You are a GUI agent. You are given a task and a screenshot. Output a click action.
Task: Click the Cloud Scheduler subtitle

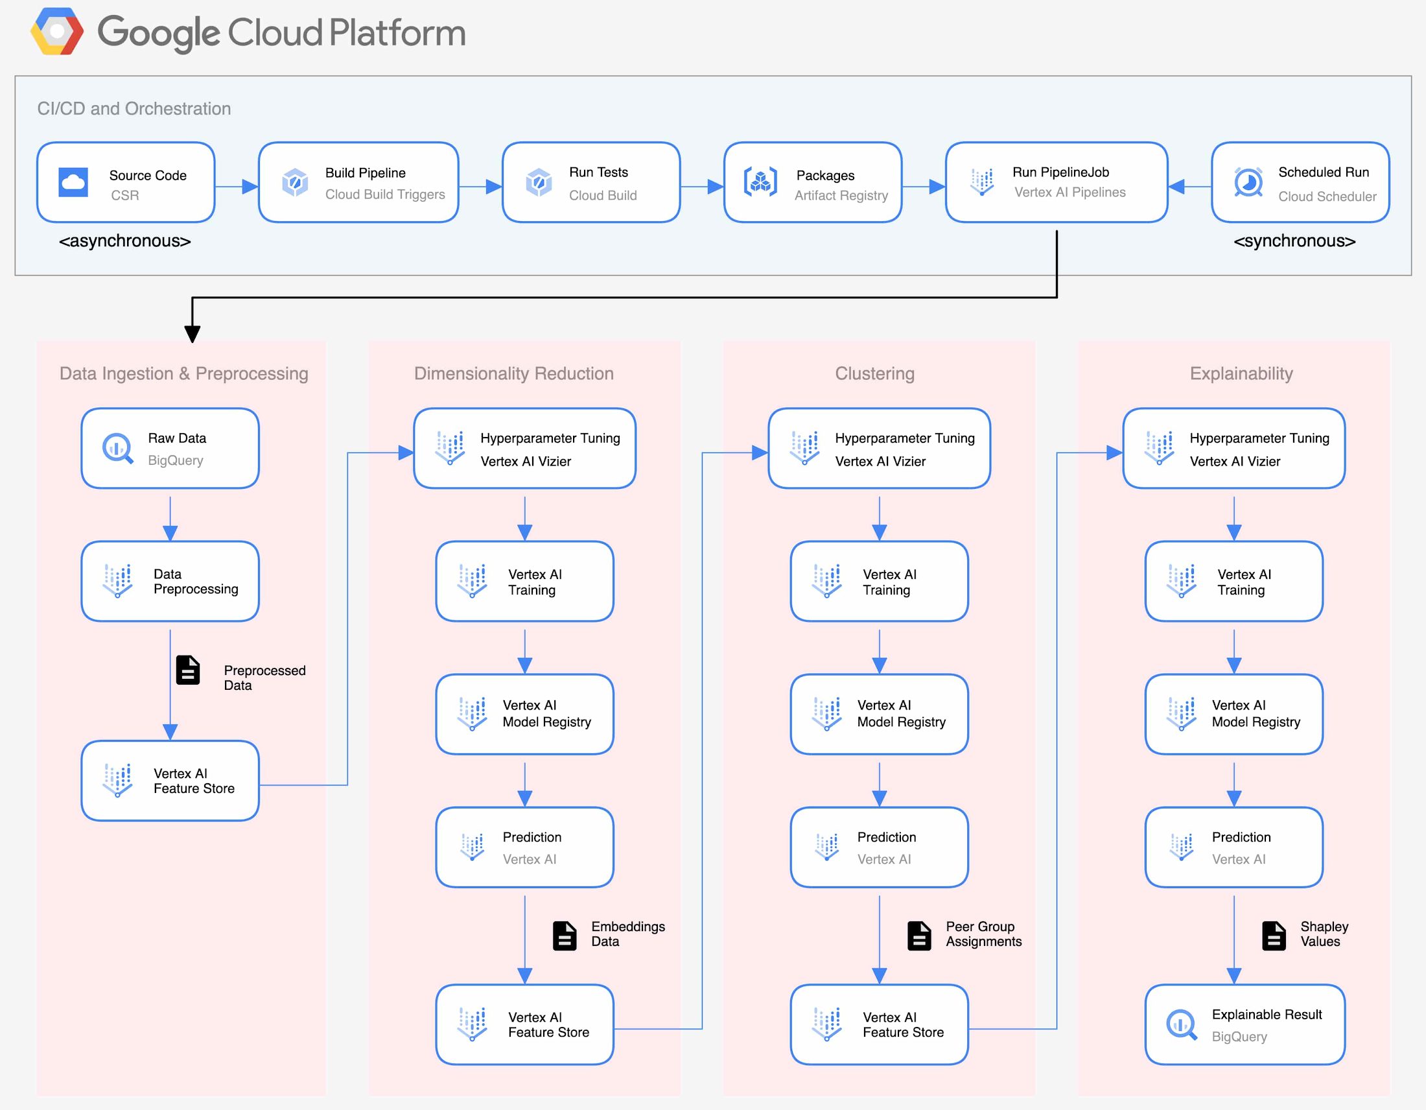(x=1327, y=196)
